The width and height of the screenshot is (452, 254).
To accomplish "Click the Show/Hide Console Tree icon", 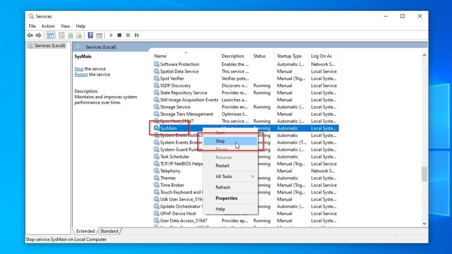I will pos(51,35).
